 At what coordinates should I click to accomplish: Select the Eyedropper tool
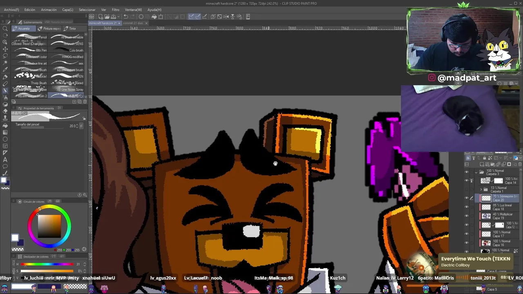tap(5, 70)
